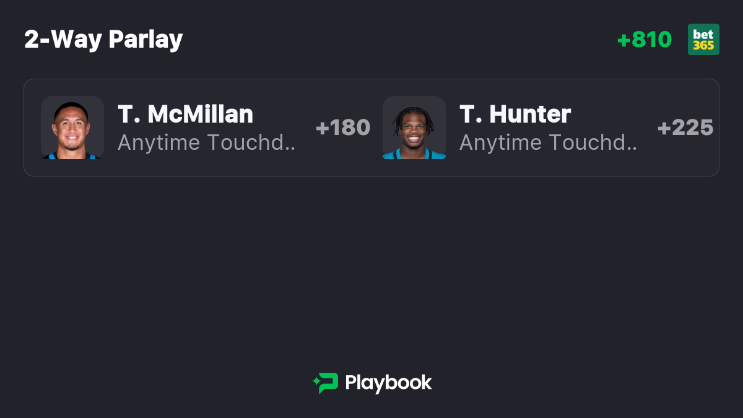Click the sparkle star on Playbook logo
Viewport: 743px width, 418px height.
pyautogui.click(x=316, y=378)
